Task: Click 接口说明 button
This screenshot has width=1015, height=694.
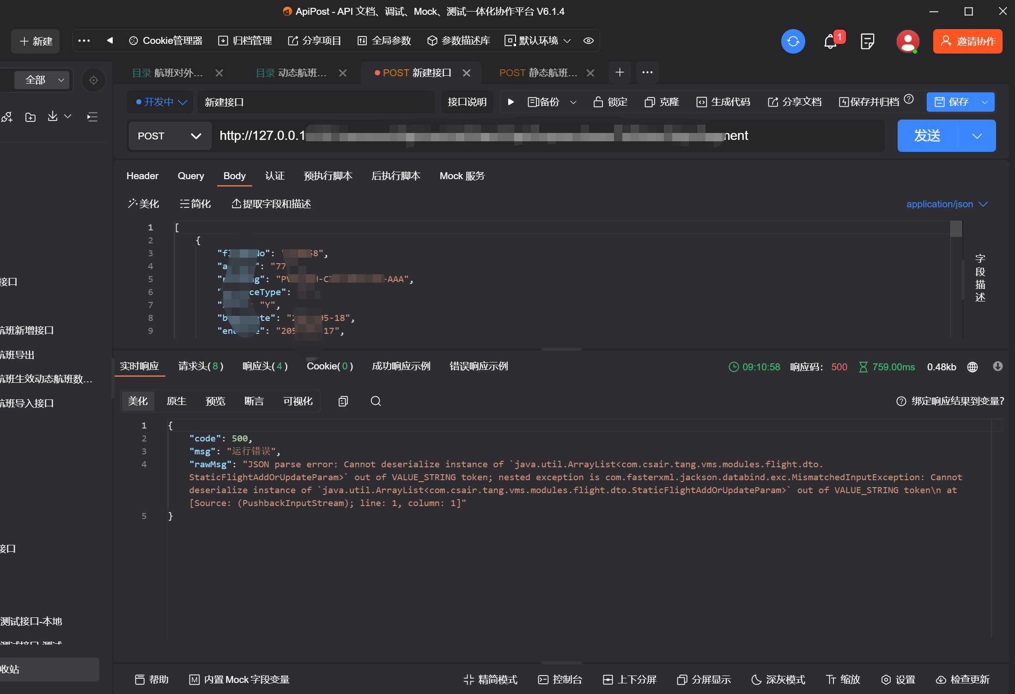Action: point(467,102)
